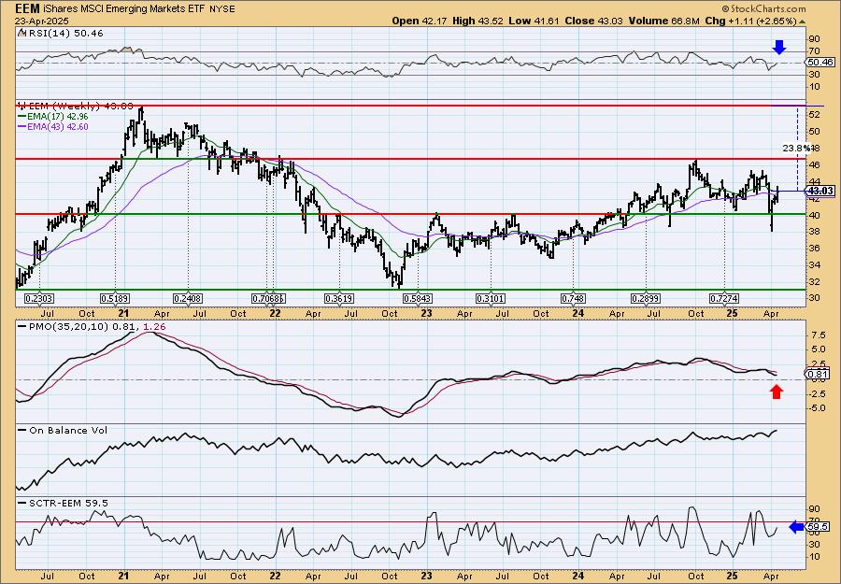Click the RSI area-chart icon beside RSI(14)
This screenshot has width=841, height=584.
point(21,34)
